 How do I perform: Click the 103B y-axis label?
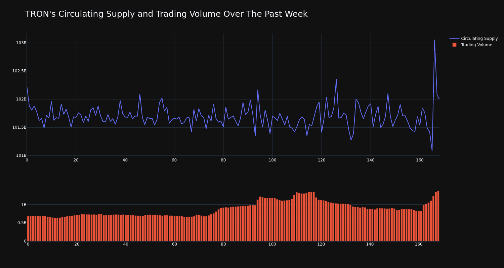(x=21, y=43)
